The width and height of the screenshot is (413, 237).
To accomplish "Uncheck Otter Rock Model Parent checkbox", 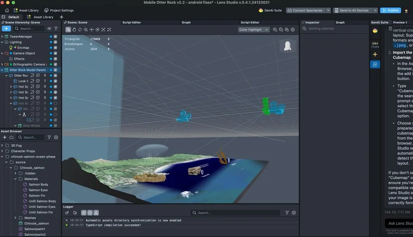I will click(55, 70).
